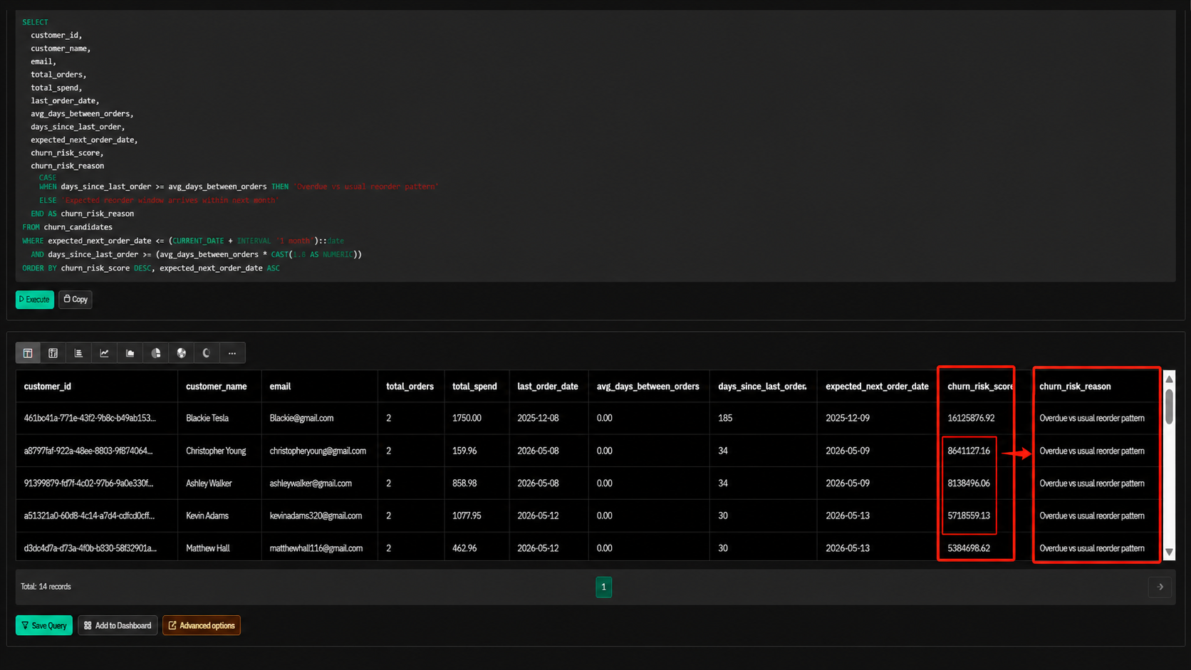This screenshot has width=1191, height=670.
Task: Switch to pivot table view icon
Action: [x=53, y=353]
